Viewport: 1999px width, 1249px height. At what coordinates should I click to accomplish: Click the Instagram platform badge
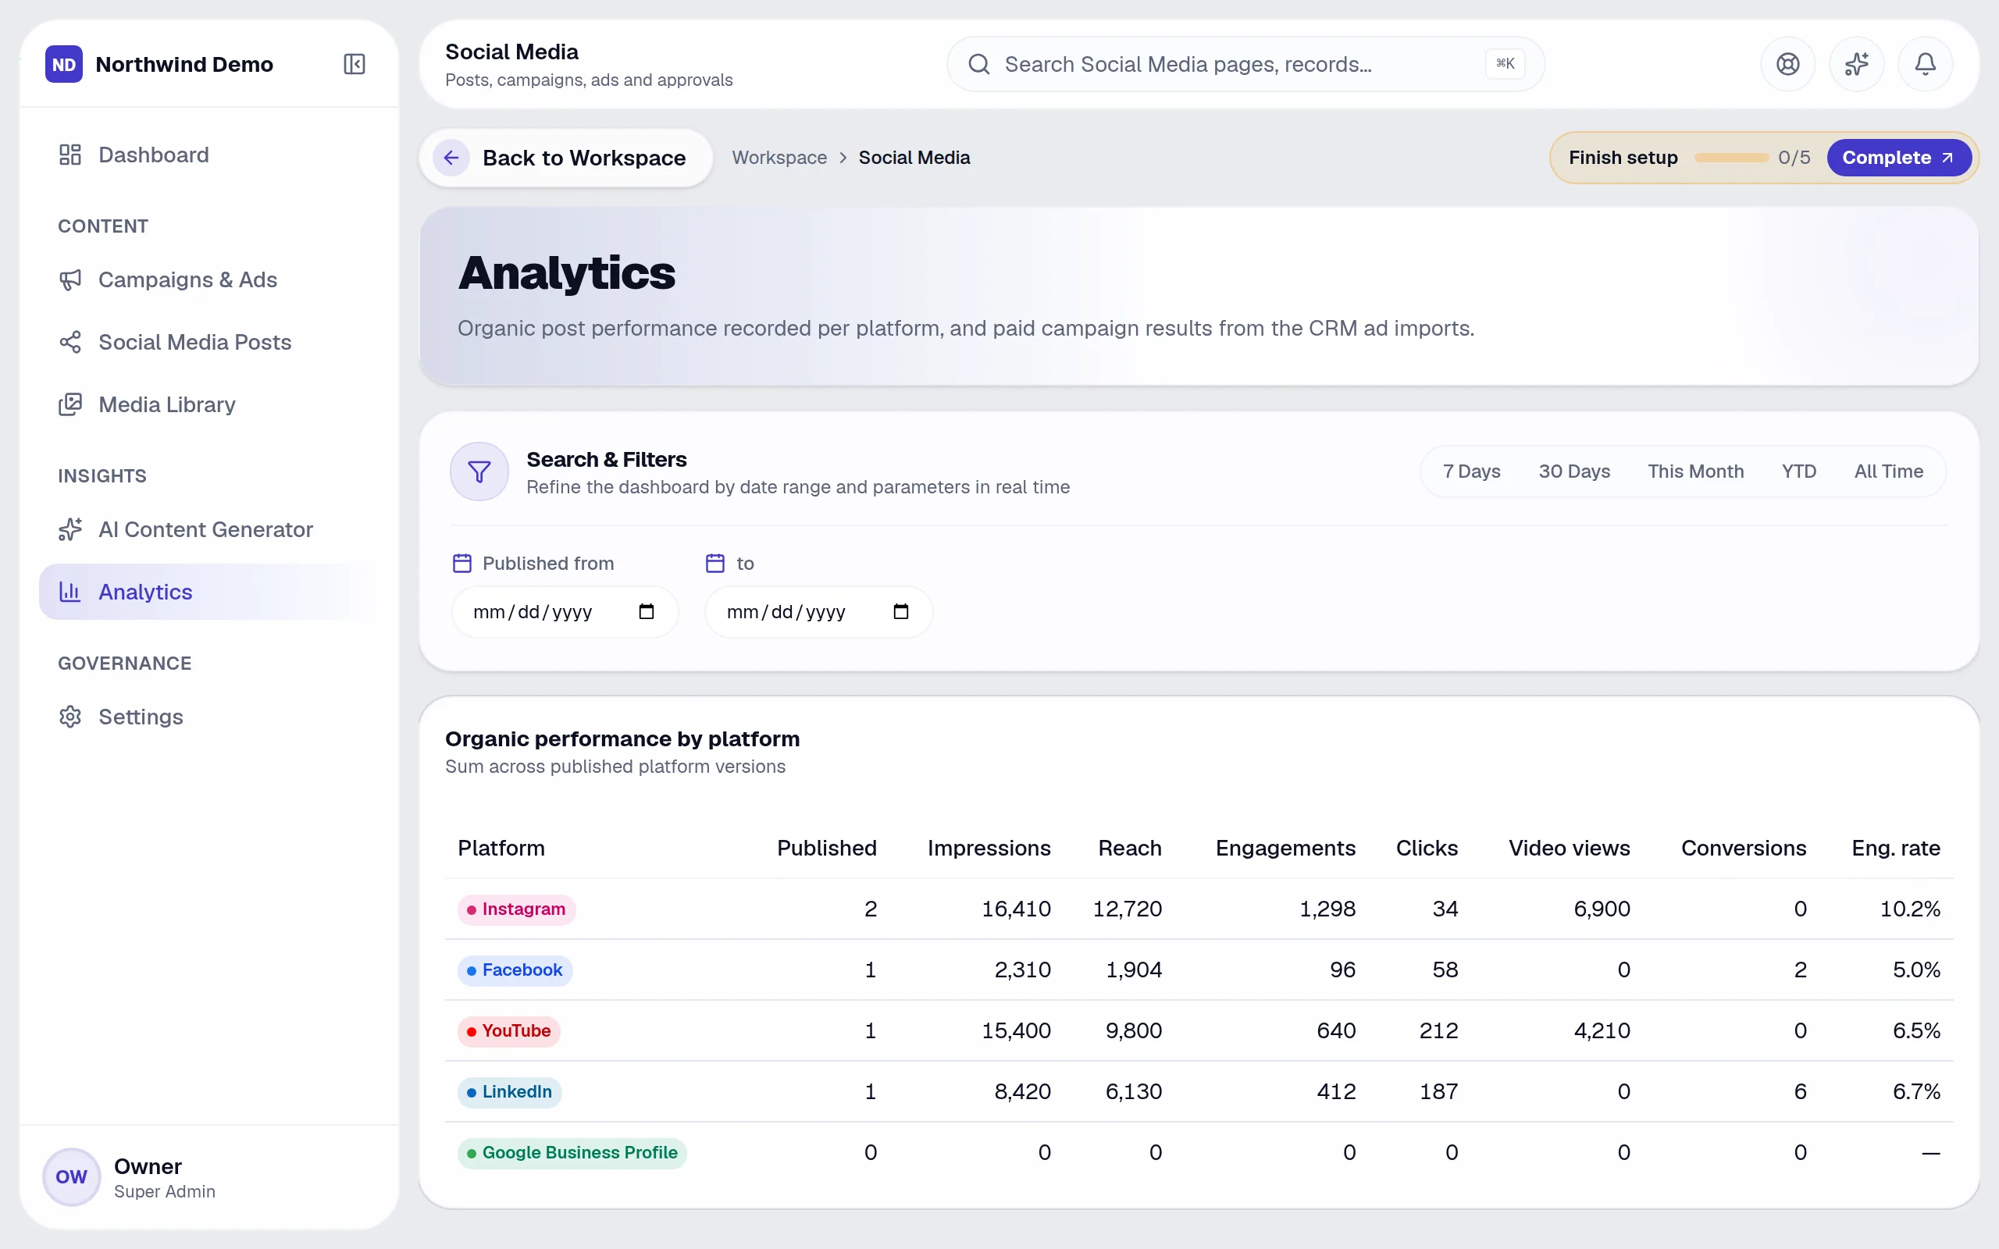(516, 909)
